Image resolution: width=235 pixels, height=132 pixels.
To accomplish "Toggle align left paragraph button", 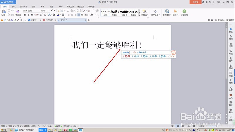I will coord(68,15).
